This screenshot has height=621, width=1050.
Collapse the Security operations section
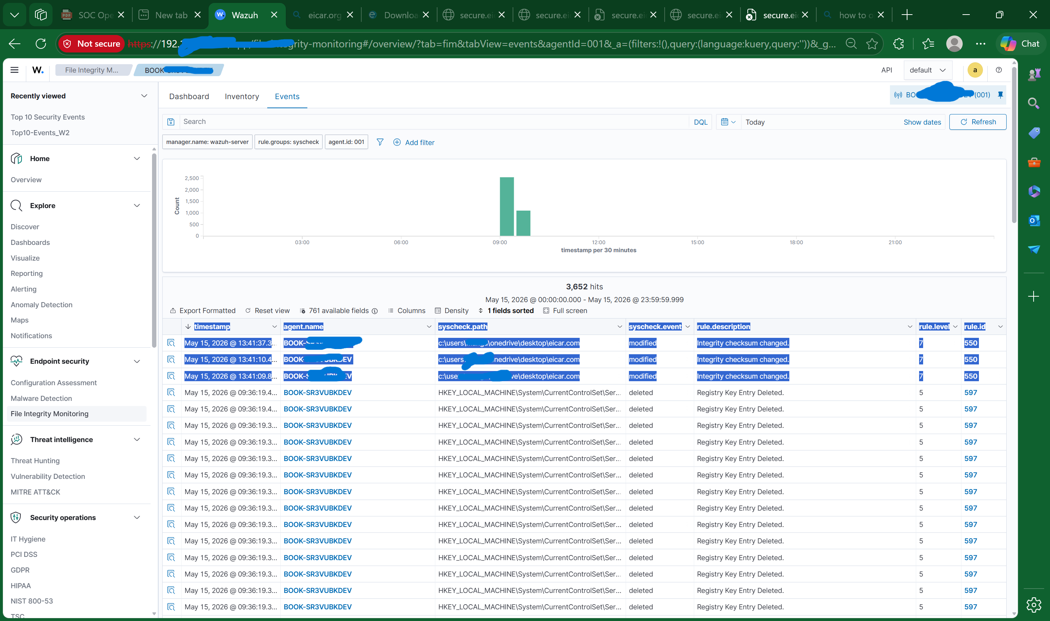pos(137,517)
